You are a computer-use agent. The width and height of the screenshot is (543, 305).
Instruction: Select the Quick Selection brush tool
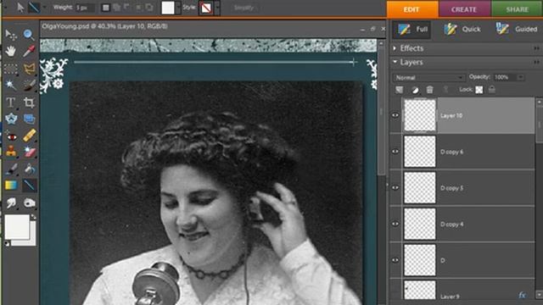[x=29, y=85]
